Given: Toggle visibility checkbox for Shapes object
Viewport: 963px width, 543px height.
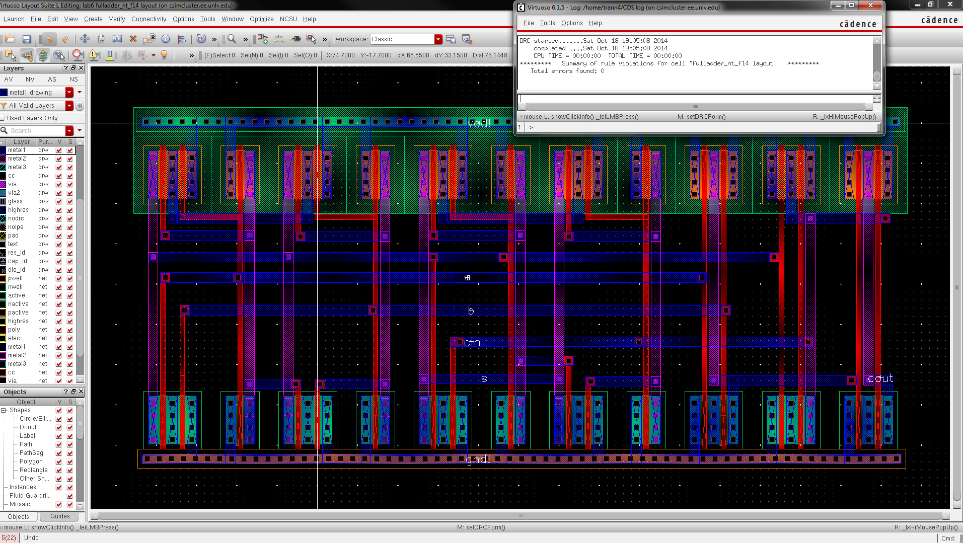Looking at the screenshot, I should (x=59, y=410).
